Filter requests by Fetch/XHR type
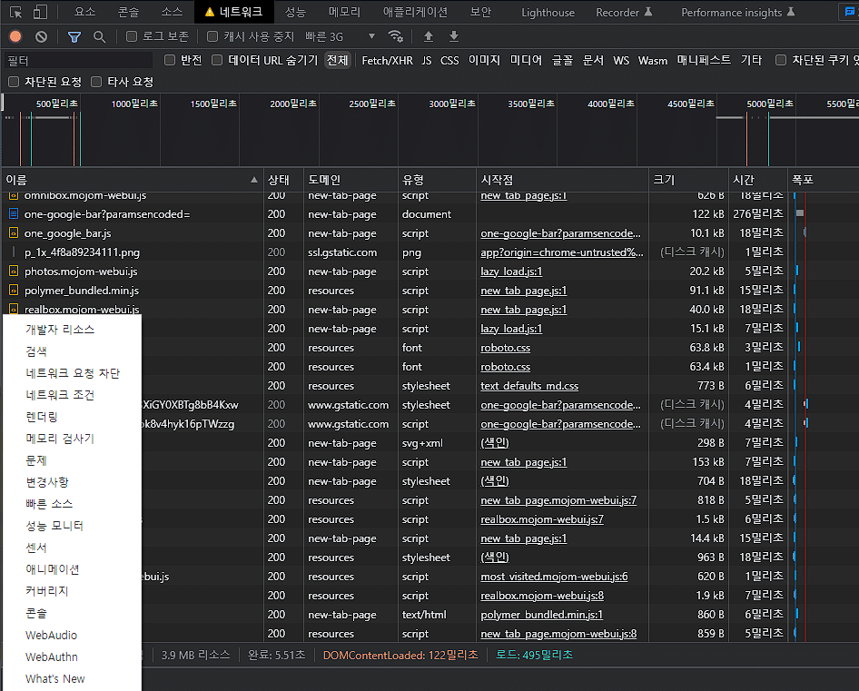 tap(388, 60)
